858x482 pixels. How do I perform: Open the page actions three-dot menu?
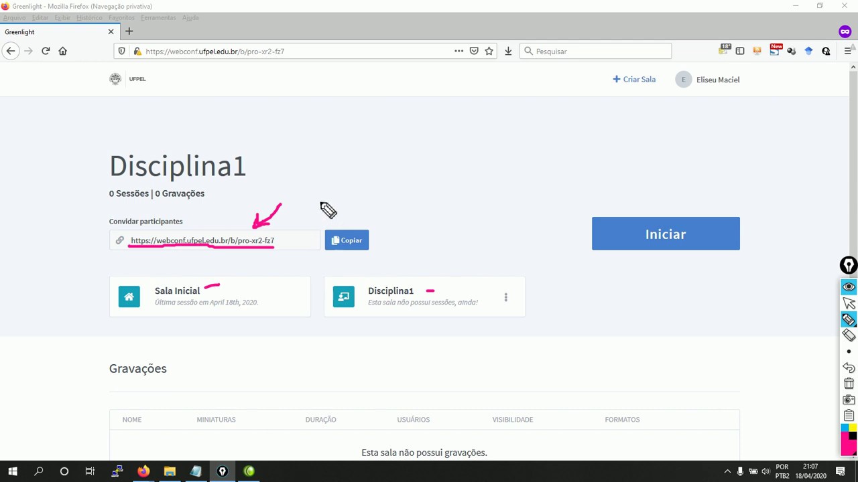tap(458, 51)
